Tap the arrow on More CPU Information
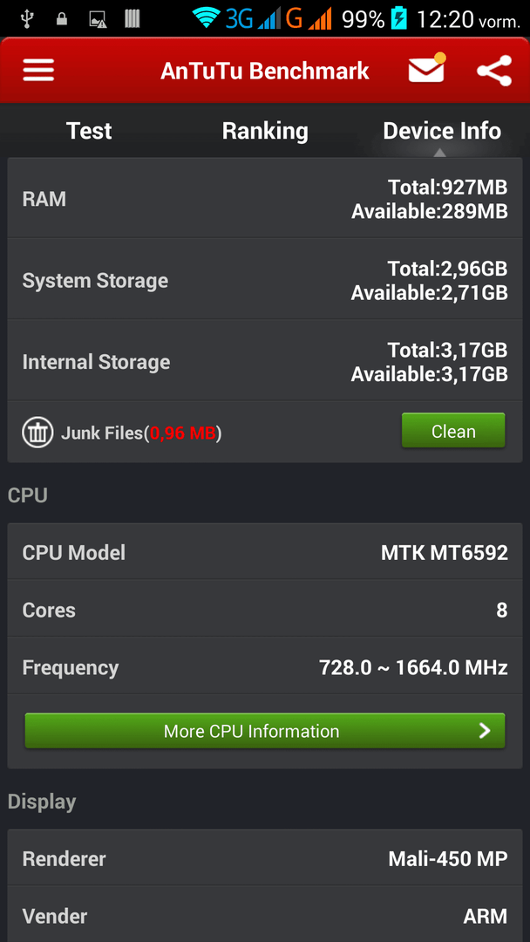 485,731
